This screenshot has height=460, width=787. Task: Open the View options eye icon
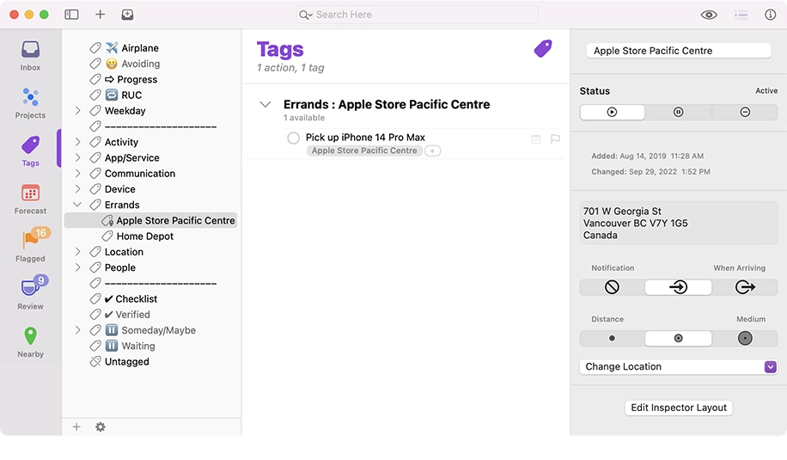[x=709, y=15]
